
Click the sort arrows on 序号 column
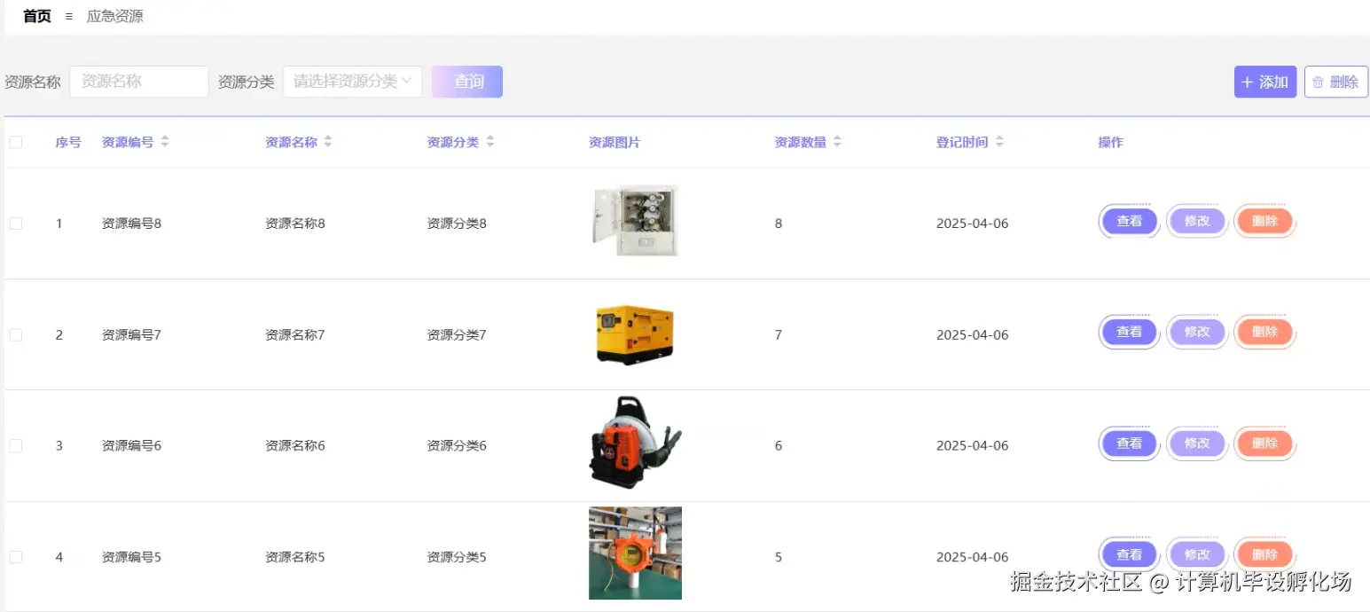pyautogui.click(x=87, y=141)
